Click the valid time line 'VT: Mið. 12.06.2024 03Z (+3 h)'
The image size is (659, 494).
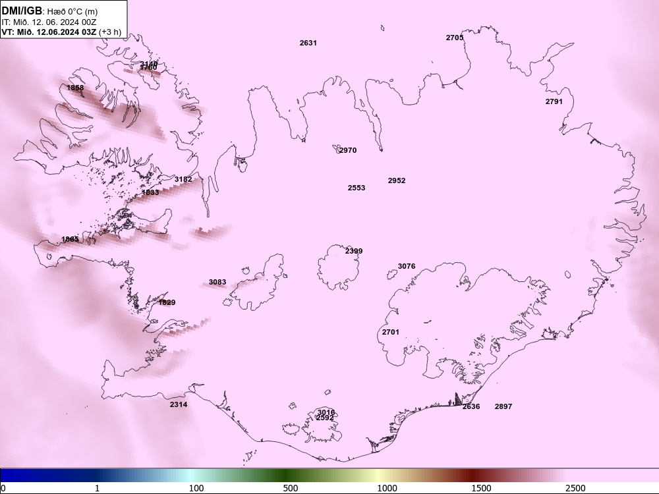61,32
